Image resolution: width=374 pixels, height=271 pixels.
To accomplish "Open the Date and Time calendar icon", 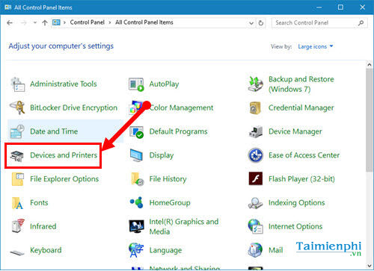I will pos(17,131).
